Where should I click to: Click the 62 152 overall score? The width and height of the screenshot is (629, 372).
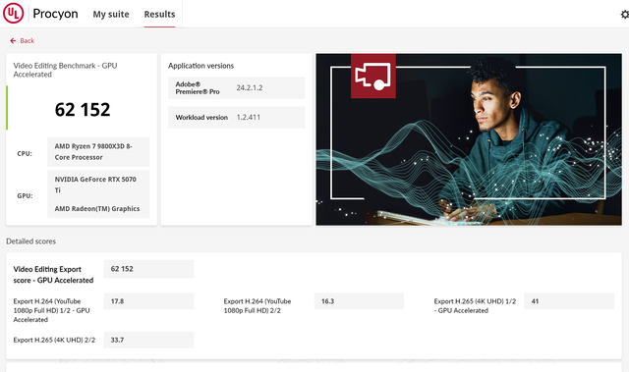pos(83,110)
